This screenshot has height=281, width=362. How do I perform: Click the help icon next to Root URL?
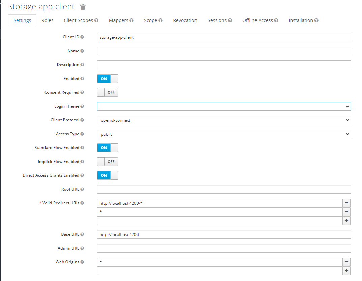[x=82, y=189]
